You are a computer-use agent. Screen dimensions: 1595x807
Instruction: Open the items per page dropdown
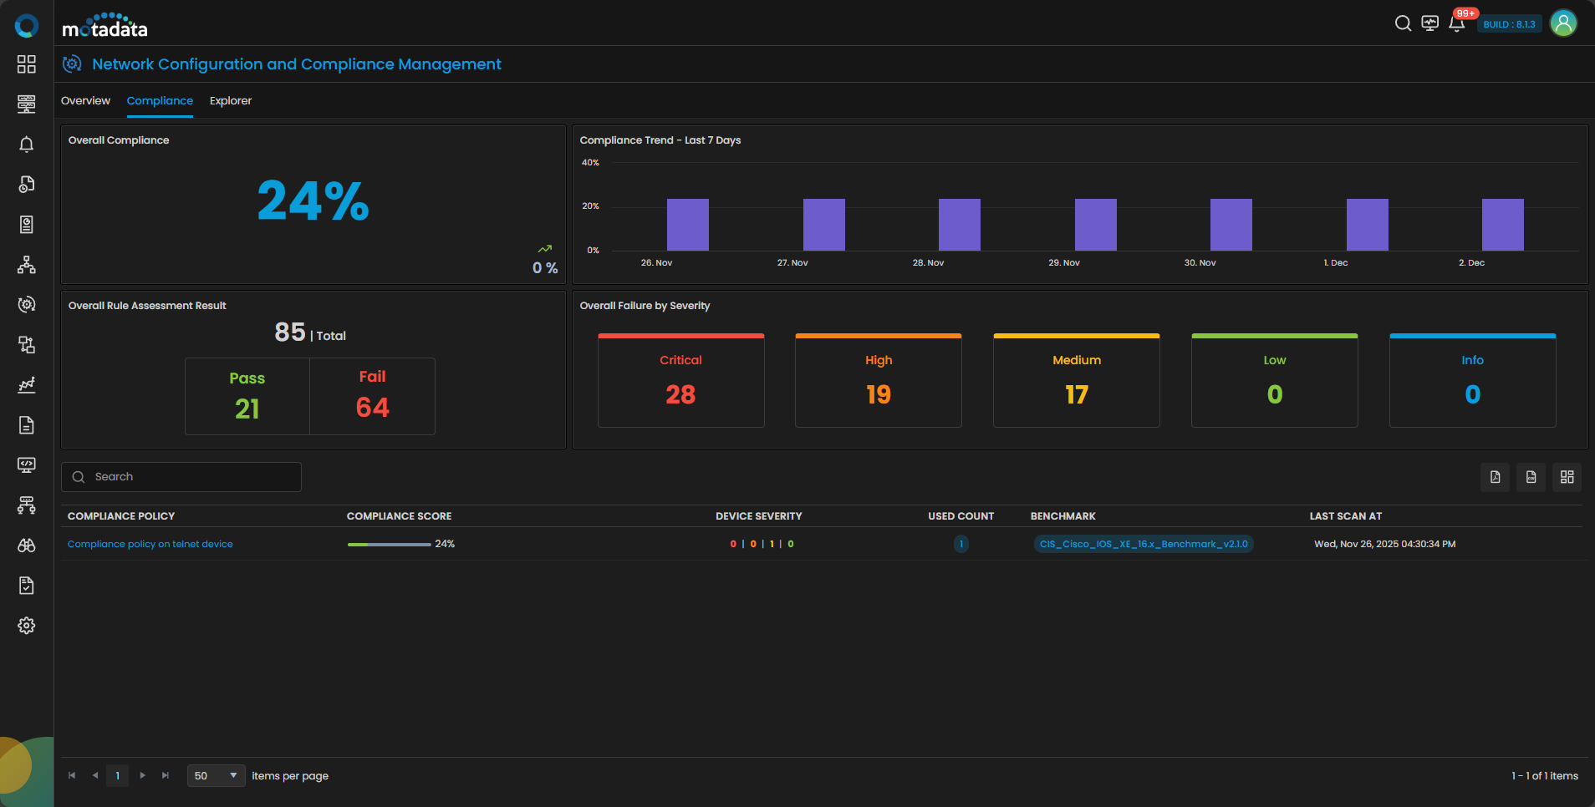coord(217,776)
